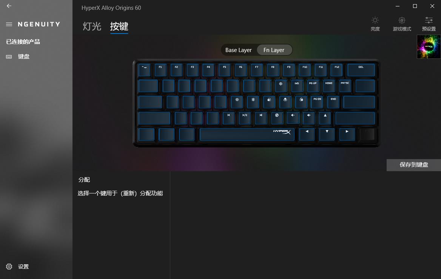
Task: Select the HyperX spacebar key
Action: click(x=247, y=134)
